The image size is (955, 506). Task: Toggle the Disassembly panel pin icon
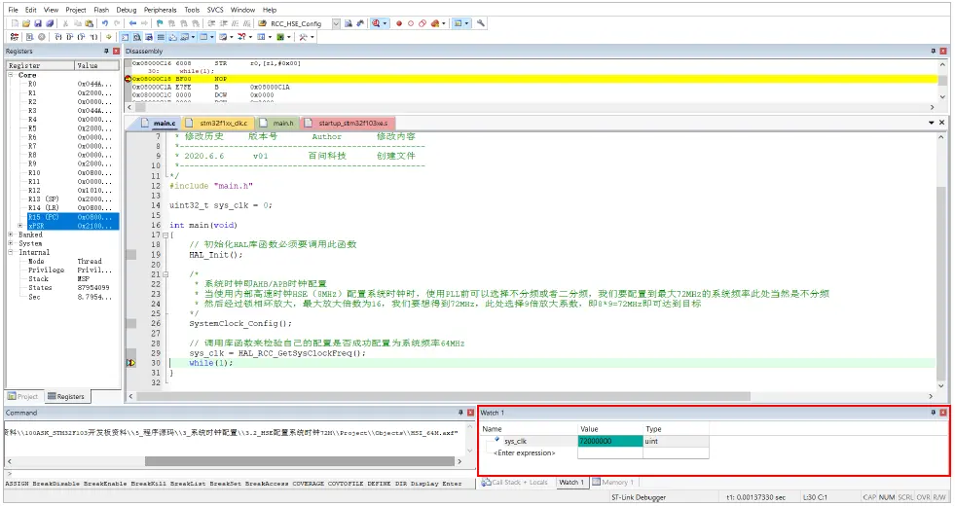point(934,51)
